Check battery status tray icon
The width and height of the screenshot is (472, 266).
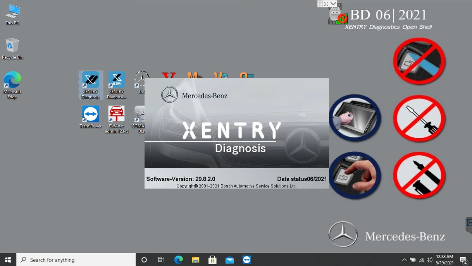pos(413,260)
